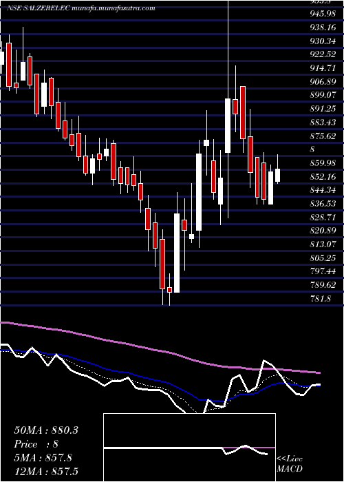Select the 875.62 price axis label
Screen dimensions: 344x482
click(323, 136)
